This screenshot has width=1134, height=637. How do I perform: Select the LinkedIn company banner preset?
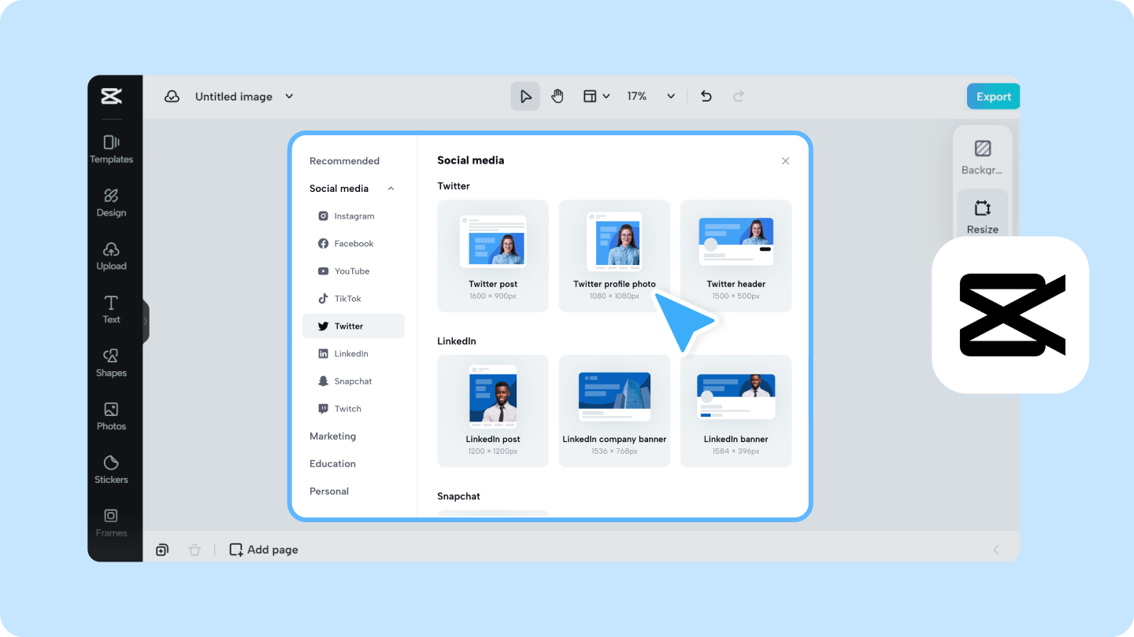[x=614, y=411]
